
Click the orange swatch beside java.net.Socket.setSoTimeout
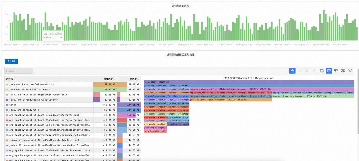pos(7,84)
